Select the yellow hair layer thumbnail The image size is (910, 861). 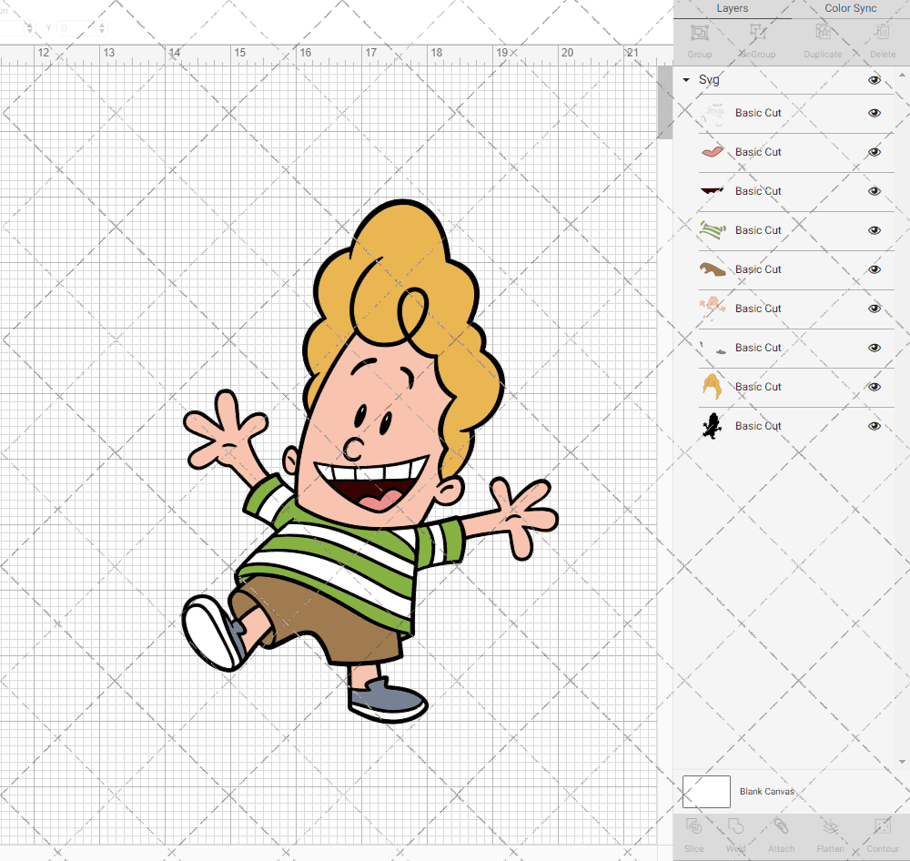(713, 387)
